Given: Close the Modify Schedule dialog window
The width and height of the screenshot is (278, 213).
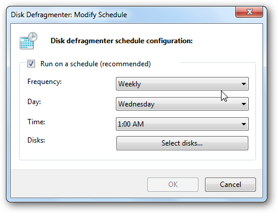Looking at the screenshot, I should coord(249,12).
